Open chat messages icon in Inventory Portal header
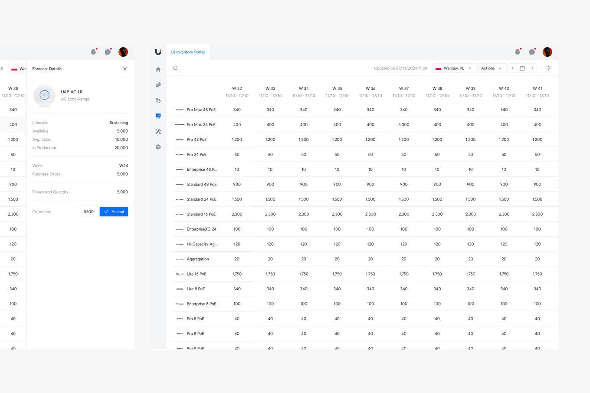This screenshot has height=393, width=590. [532, 52]
